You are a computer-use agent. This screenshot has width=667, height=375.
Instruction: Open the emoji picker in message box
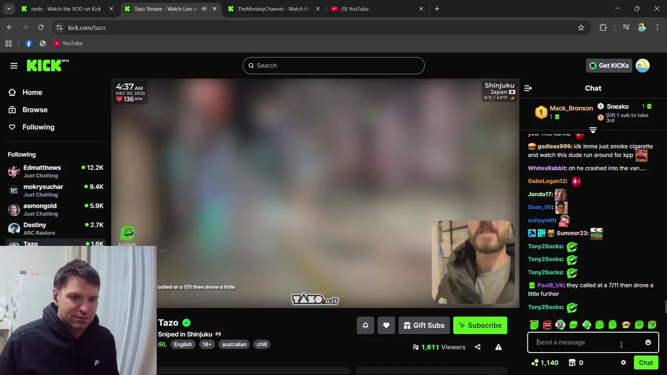(648, 342)
